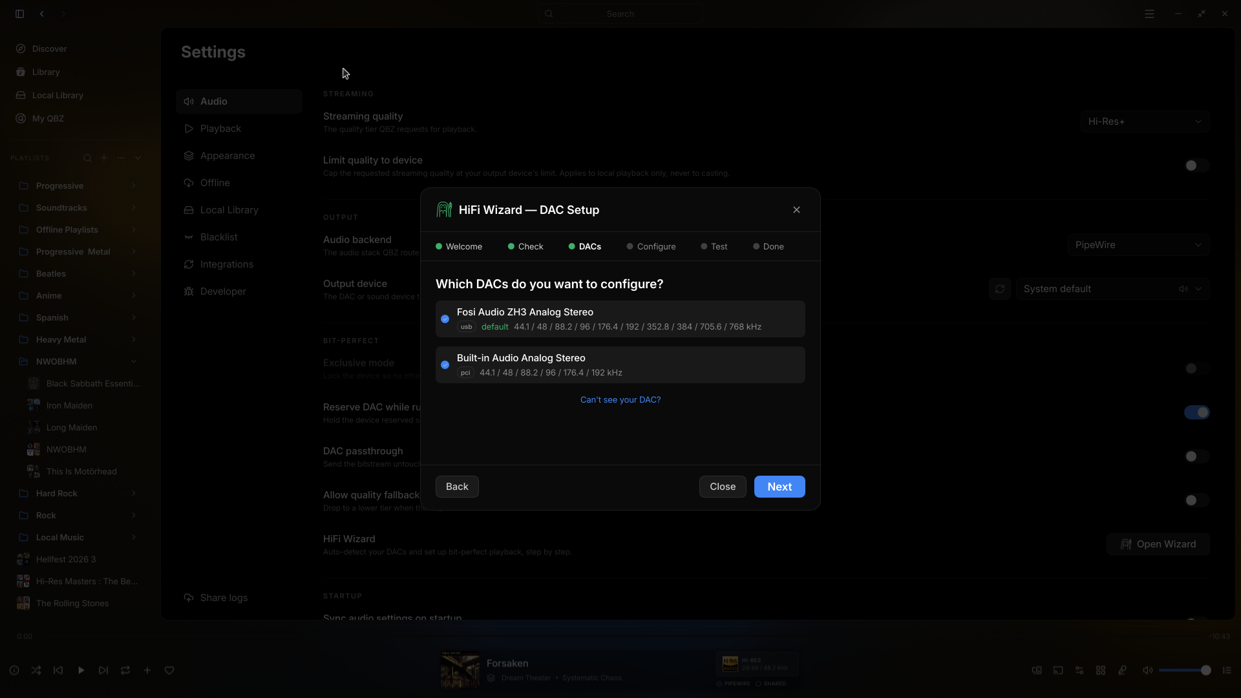Image resolution: width=1241 pixels, height=698 pixels.
Task: Click the repeat icon in player controls
Action: pos(125,670)
